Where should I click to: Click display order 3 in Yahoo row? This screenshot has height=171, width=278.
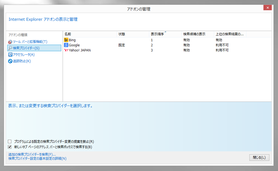pos(152,50)
